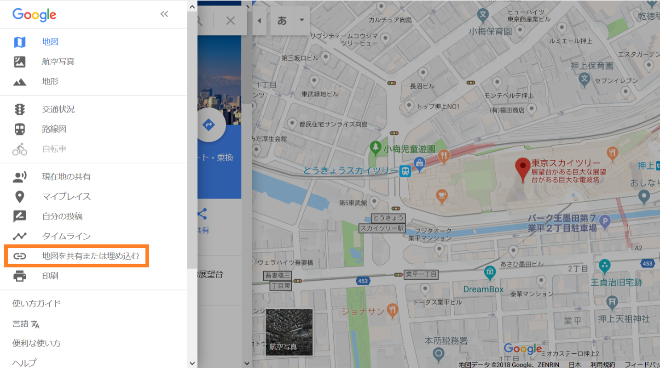Toggle the 交通状況 traffic light icon
Screen dimensions: 660x368
(19, 109)
